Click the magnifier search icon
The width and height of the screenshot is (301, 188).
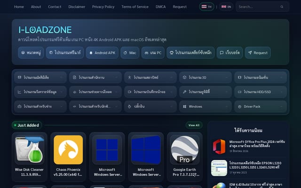pos(282,7)
